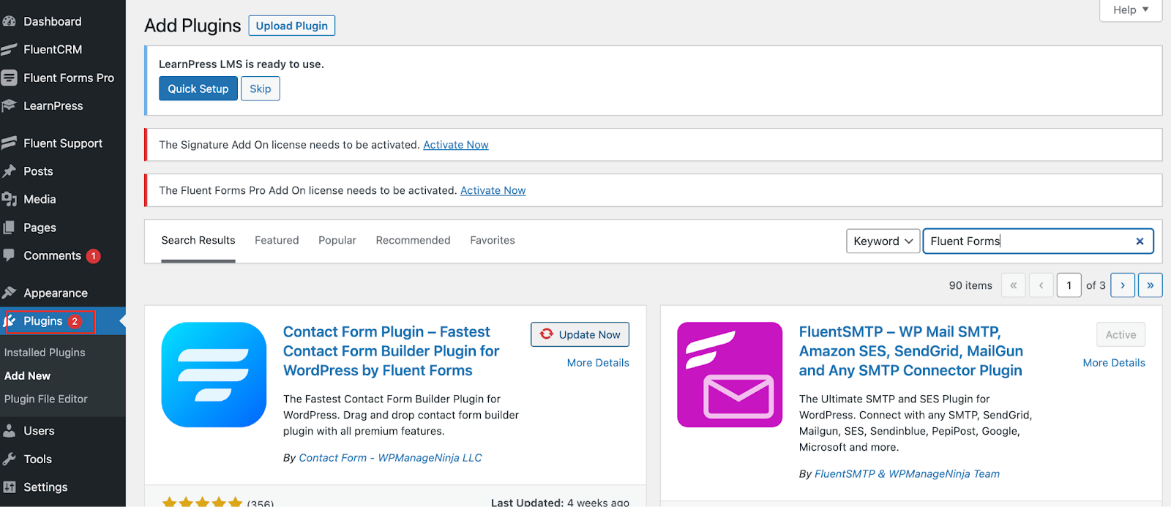Open the LearnPress menu label

click(53, 106)
